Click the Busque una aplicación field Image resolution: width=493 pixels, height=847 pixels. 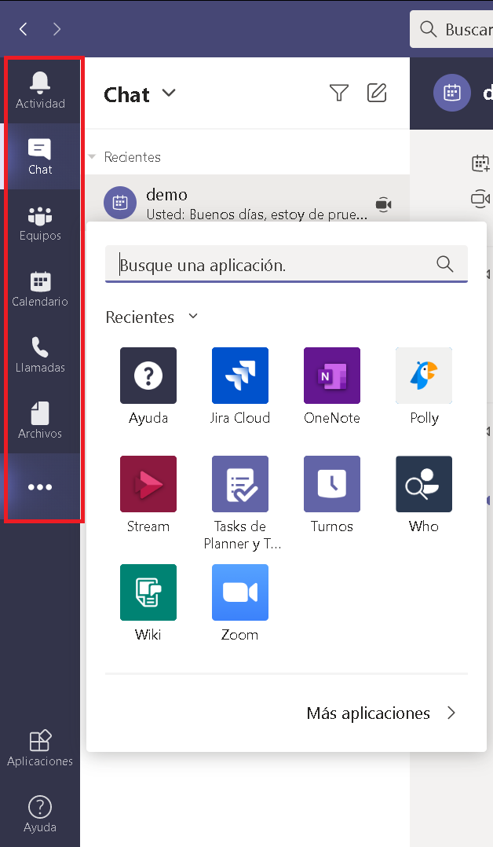click(x=287, y=264)
